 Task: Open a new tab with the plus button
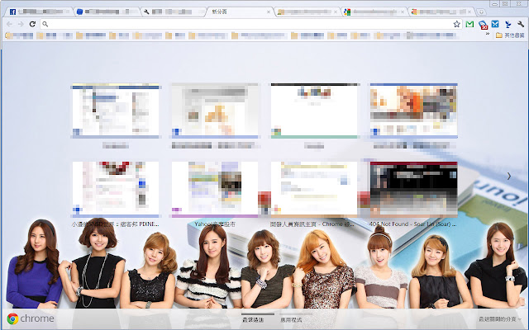click(481, 12)
